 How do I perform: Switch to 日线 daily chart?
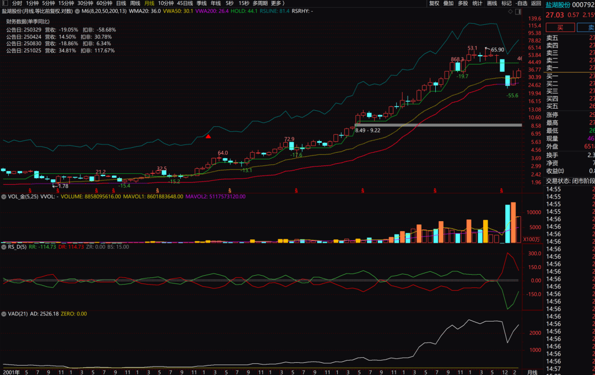click(x=121, y=3)
